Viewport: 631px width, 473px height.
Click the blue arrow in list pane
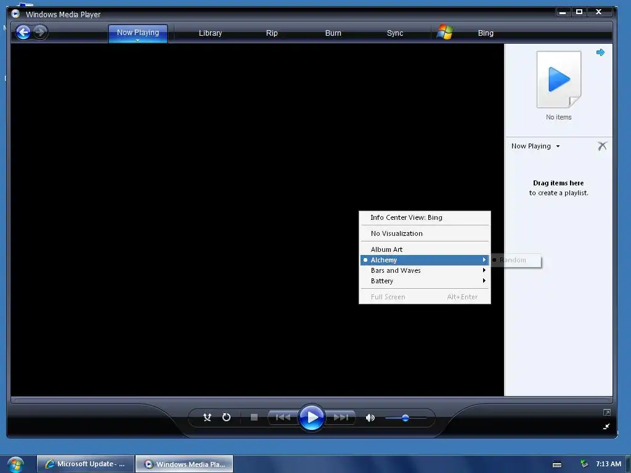(x=600, y=52)
